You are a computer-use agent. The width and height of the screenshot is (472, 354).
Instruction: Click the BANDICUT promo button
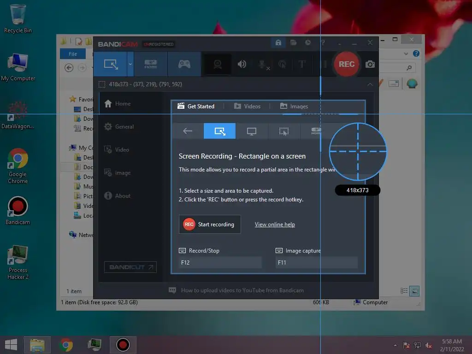(130, 267)
